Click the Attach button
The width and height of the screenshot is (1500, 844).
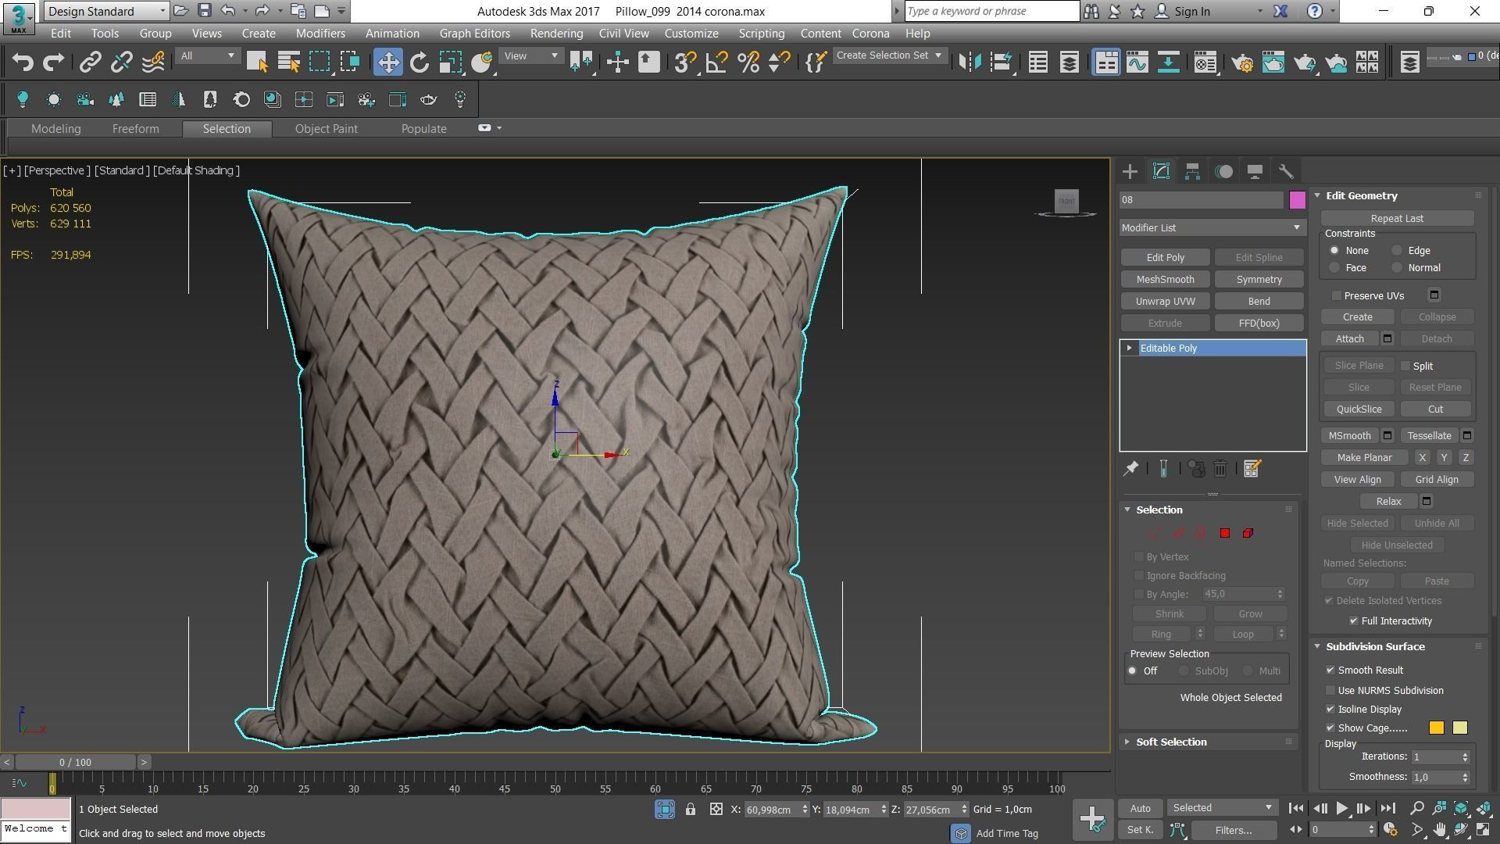(1349, 338)
